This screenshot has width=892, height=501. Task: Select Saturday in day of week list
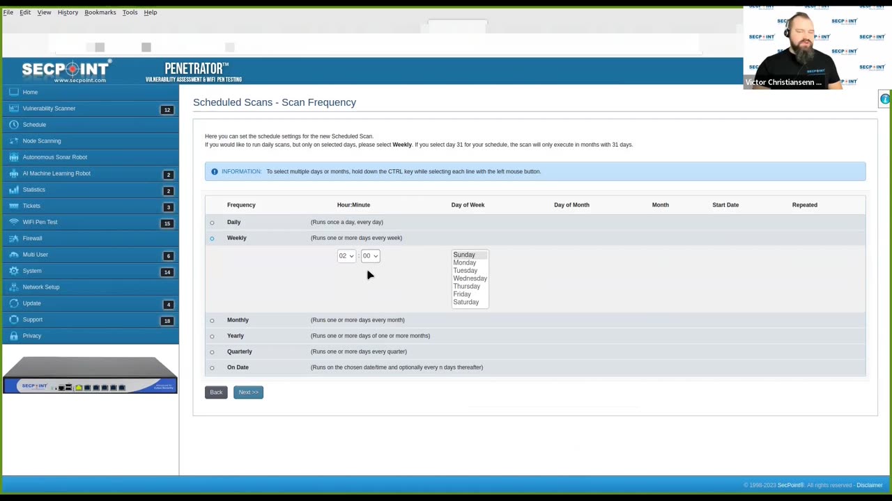470,302
